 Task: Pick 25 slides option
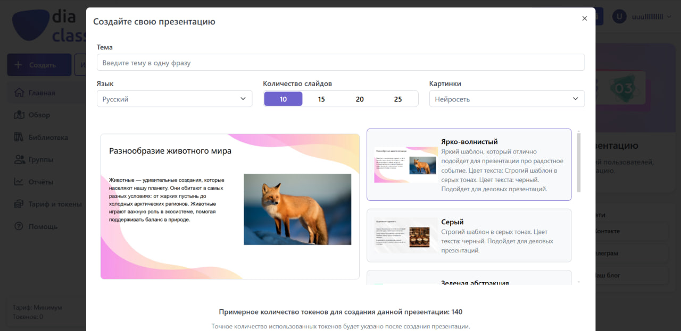(x=398, y=99)
